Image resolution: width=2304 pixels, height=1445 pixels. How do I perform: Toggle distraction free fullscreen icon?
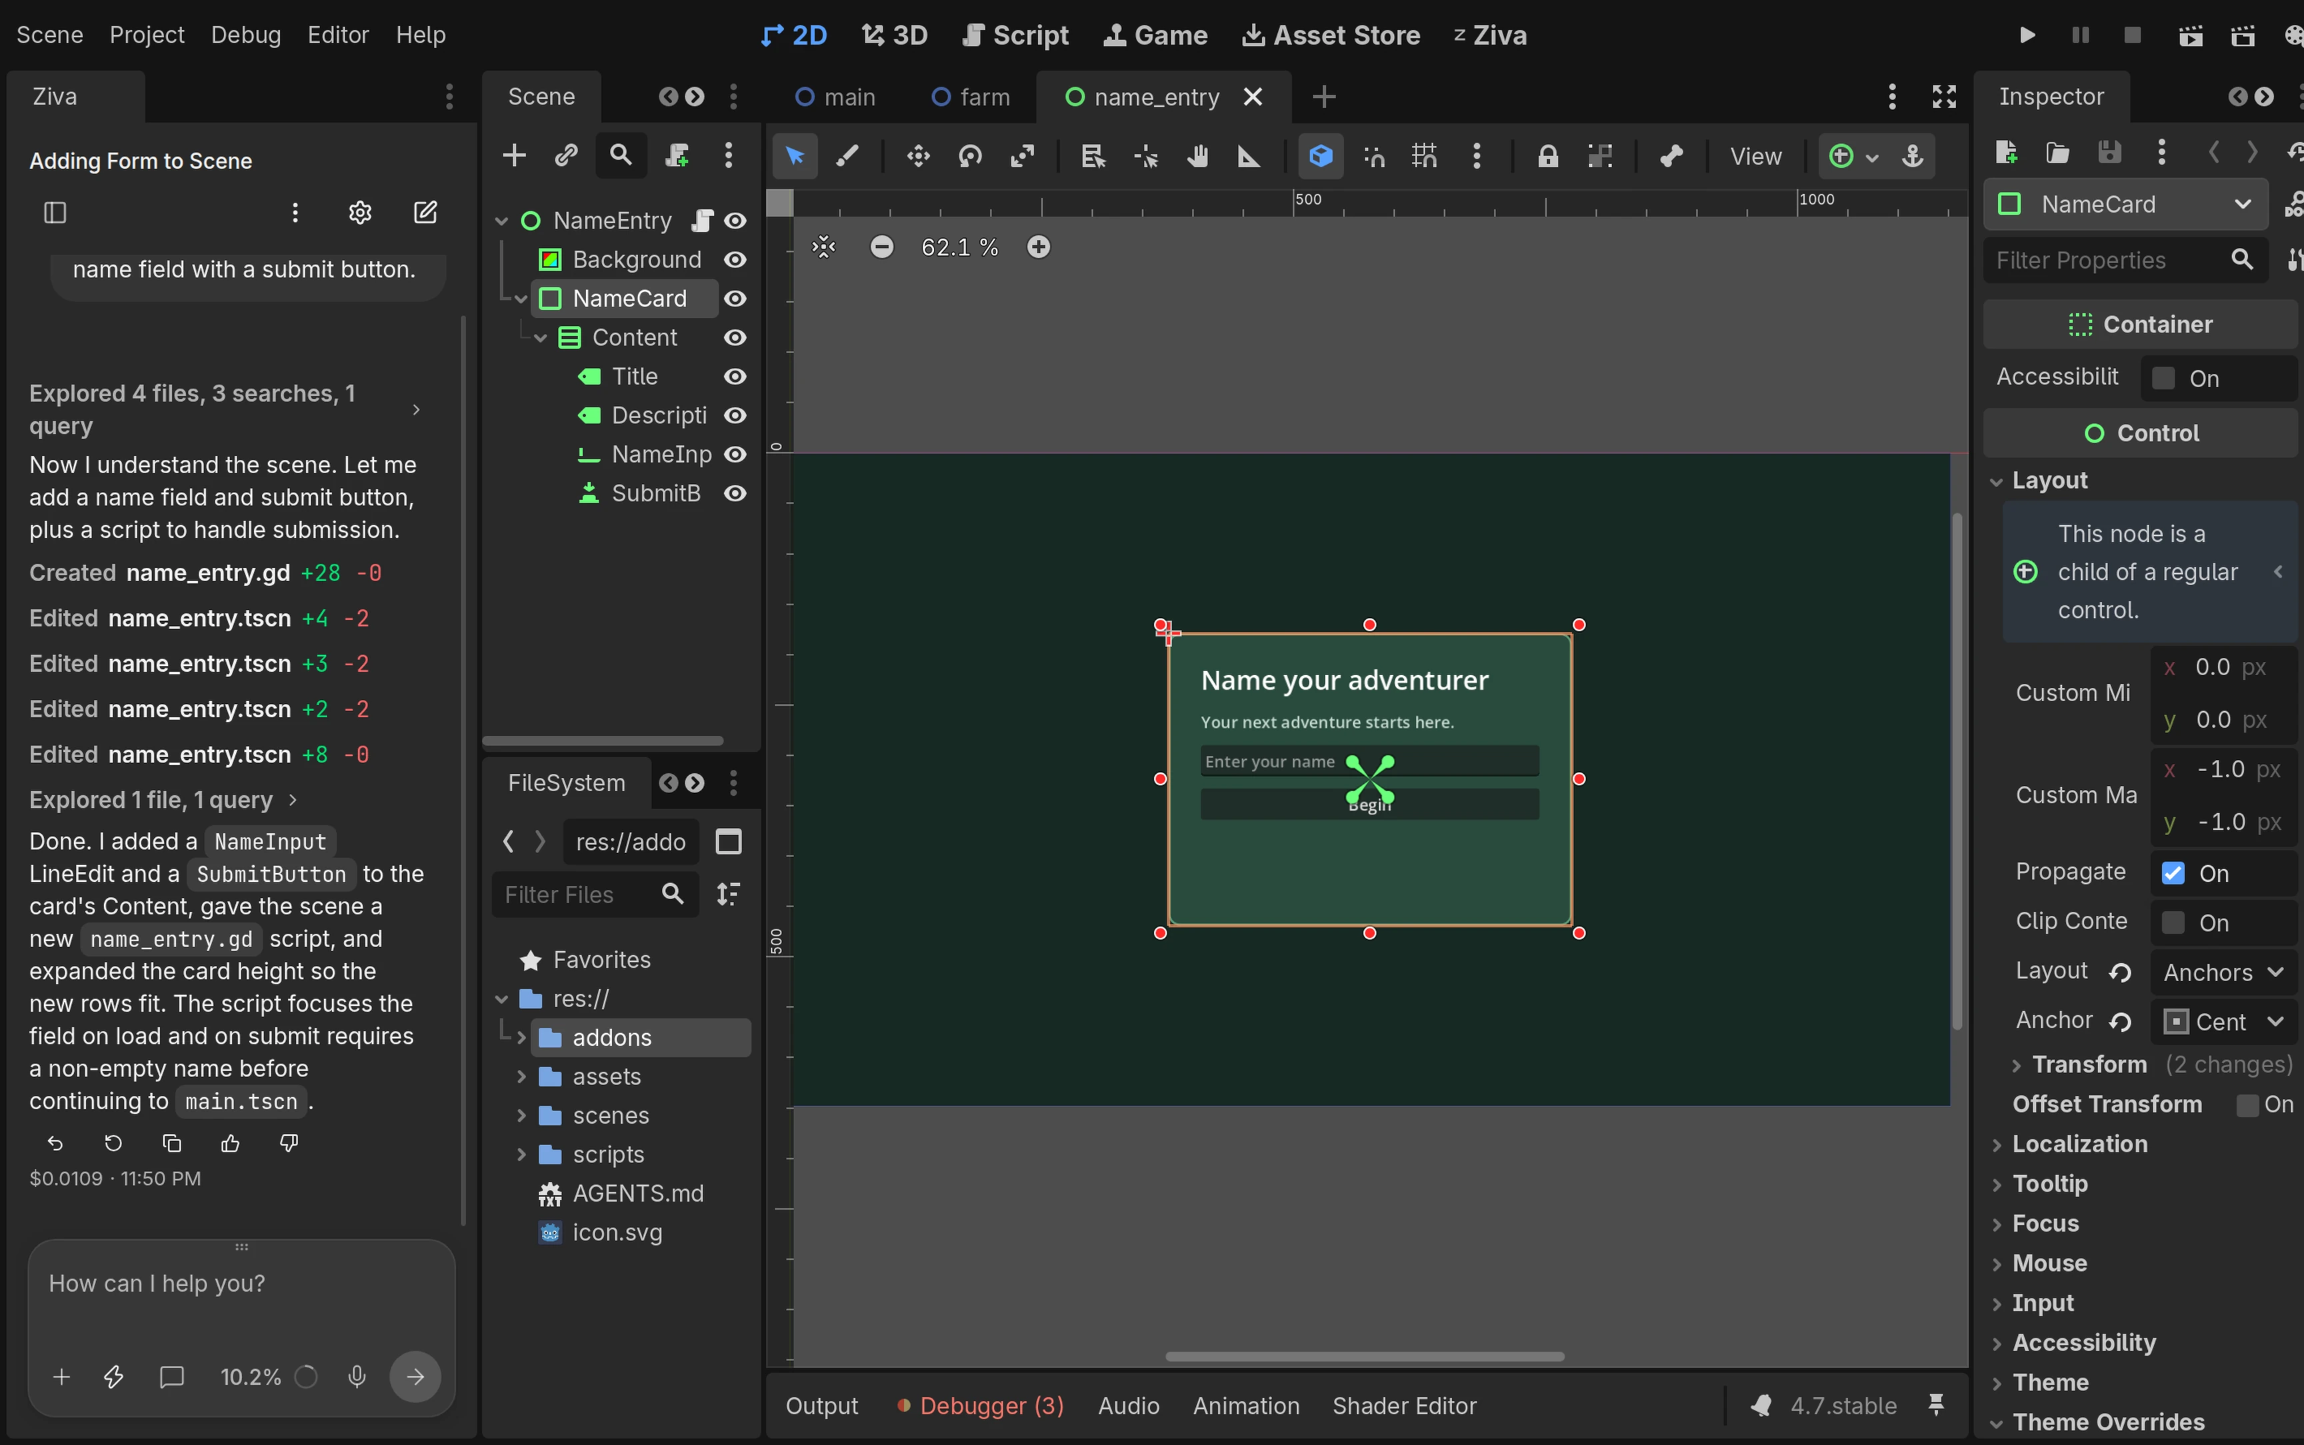point(1944,97)
